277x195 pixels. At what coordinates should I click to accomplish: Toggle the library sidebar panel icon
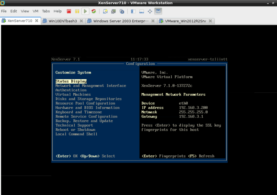(133, 11)
